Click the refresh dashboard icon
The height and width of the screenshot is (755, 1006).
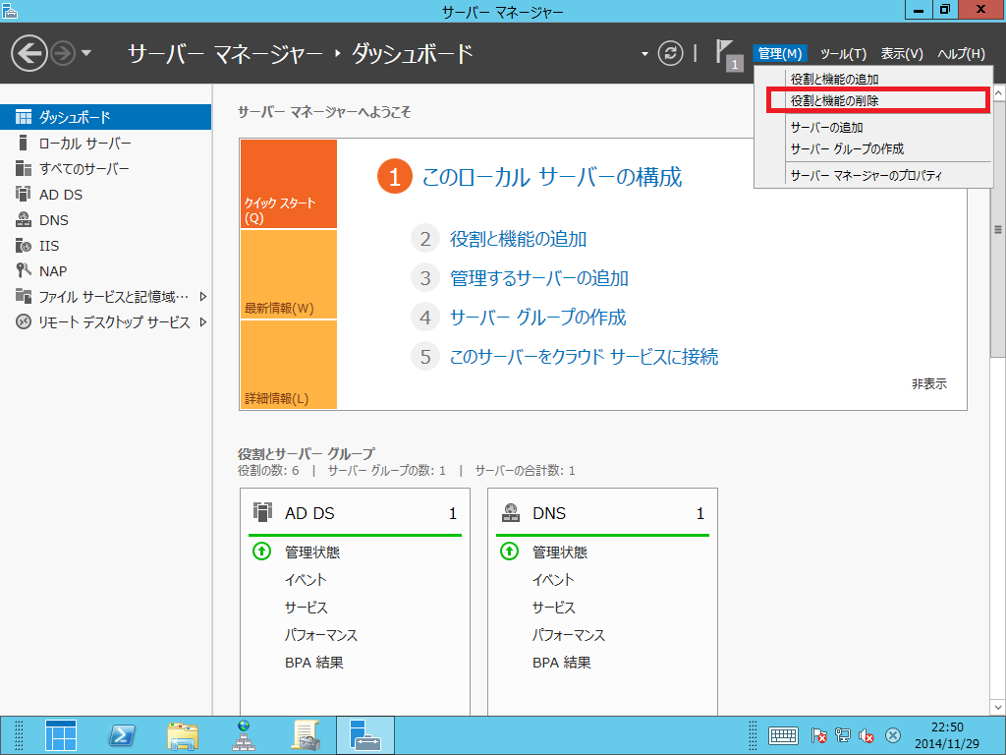pyautogui.click(x=670, y=53)
